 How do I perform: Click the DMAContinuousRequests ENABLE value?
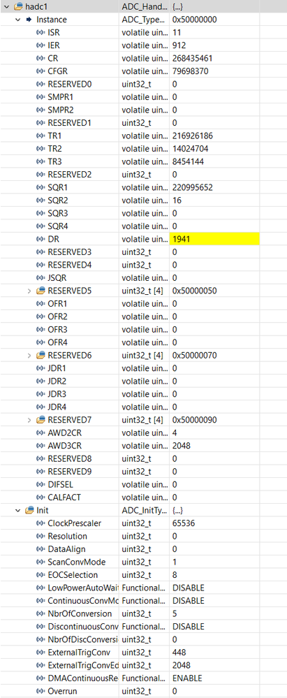point(187,678)
